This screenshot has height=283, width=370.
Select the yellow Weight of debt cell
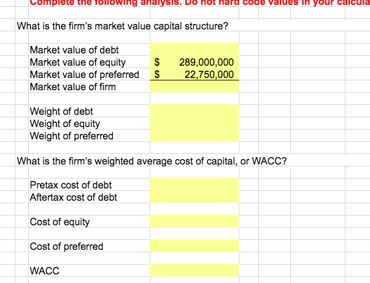tap(195, 111)
